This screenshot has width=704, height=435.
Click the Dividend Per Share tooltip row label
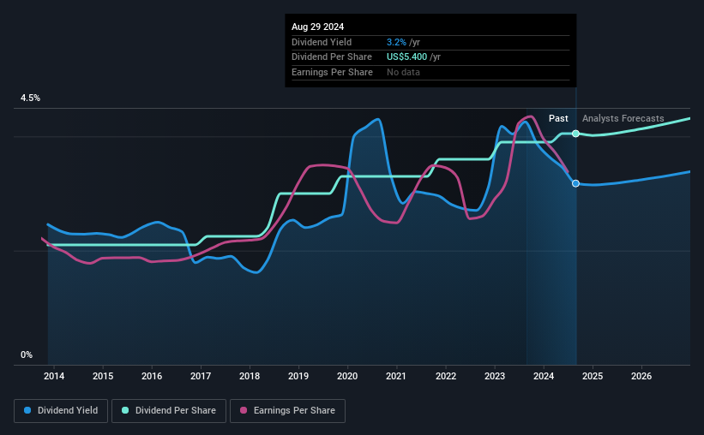[x=332, y=57]
